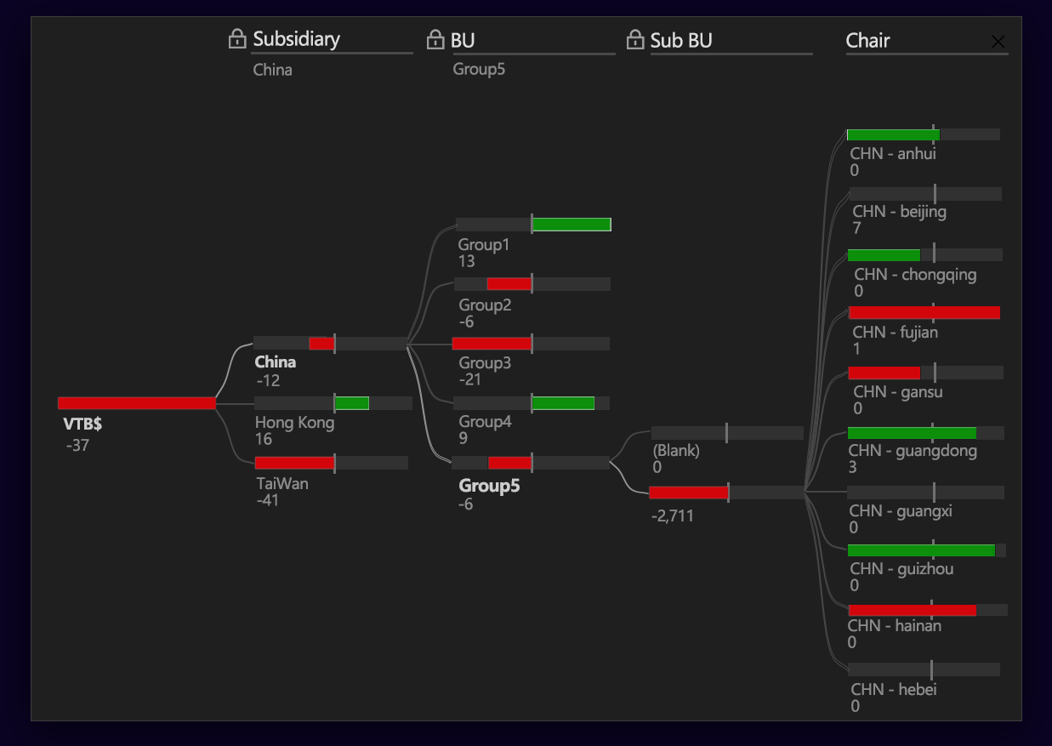Click the Hong Kong label text
This screenshot has height=746, width=1052.
(294, 422)
